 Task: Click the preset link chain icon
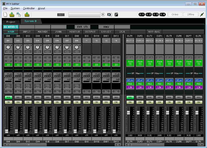(116, 15)
